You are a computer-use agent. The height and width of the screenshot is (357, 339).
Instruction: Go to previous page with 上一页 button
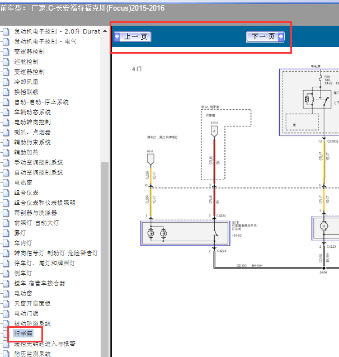[132, 37]
